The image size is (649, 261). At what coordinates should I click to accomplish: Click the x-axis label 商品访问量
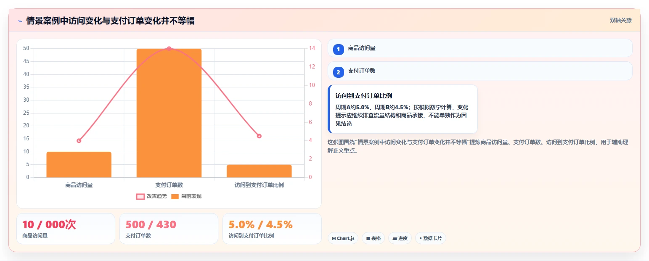point(79,185)
